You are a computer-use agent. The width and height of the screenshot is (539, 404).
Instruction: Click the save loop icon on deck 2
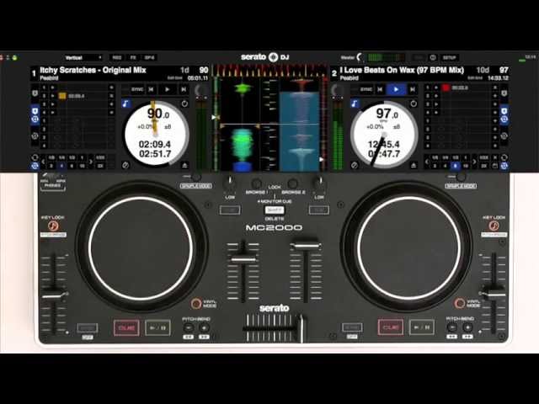coord(494,166)
